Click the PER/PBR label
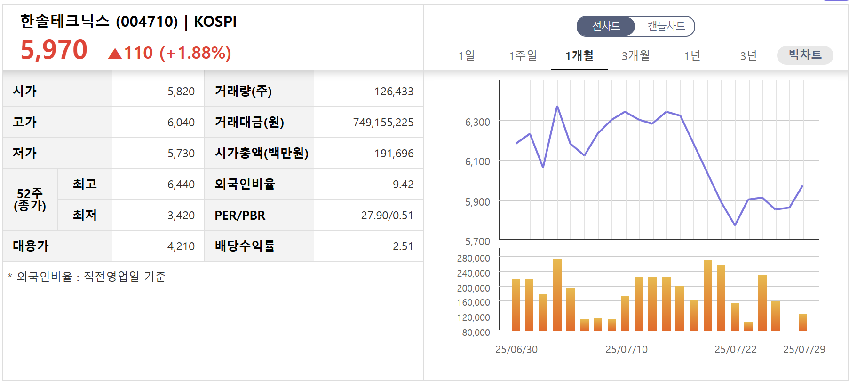Viewport: 849px width, 385px height. 240,216
